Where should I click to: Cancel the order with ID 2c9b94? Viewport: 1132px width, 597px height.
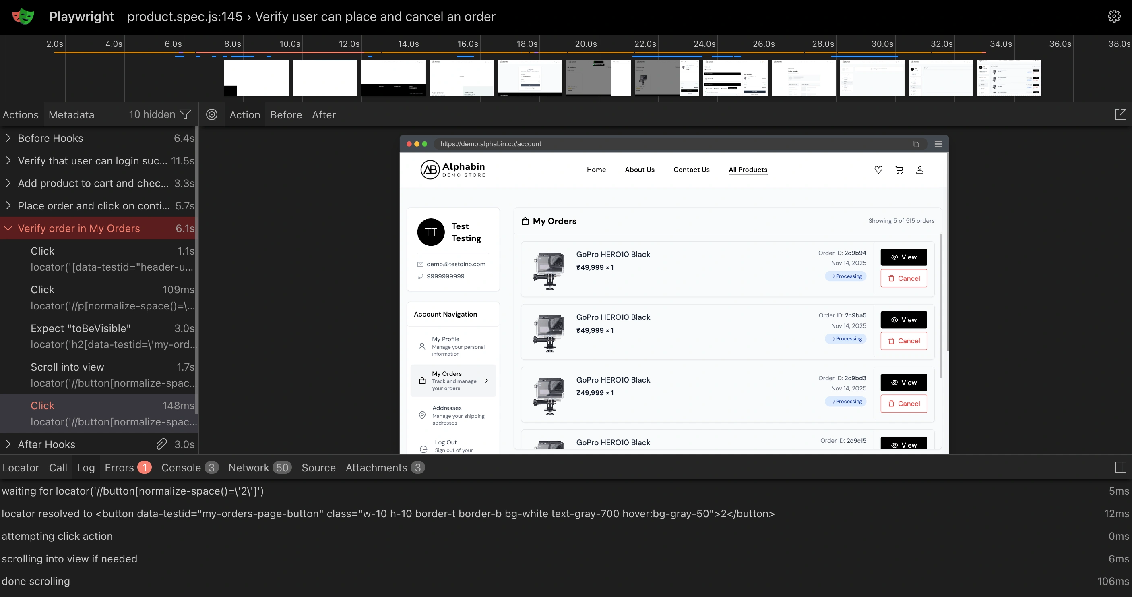(x=903, y=278)
